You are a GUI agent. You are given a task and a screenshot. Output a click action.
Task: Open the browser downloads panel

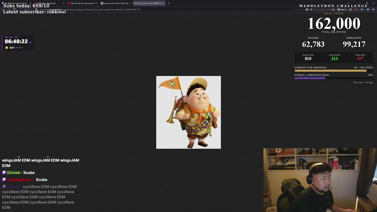click(x=333, y=9)
